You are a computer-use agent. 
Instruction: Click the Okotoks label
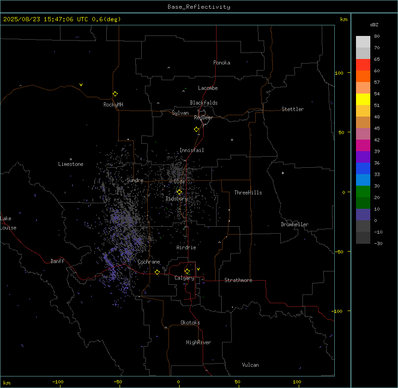190,323
